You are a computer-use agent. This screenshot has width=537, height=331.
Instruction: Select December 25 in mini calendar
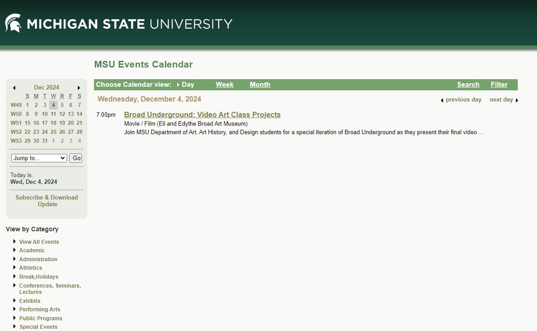53,132
